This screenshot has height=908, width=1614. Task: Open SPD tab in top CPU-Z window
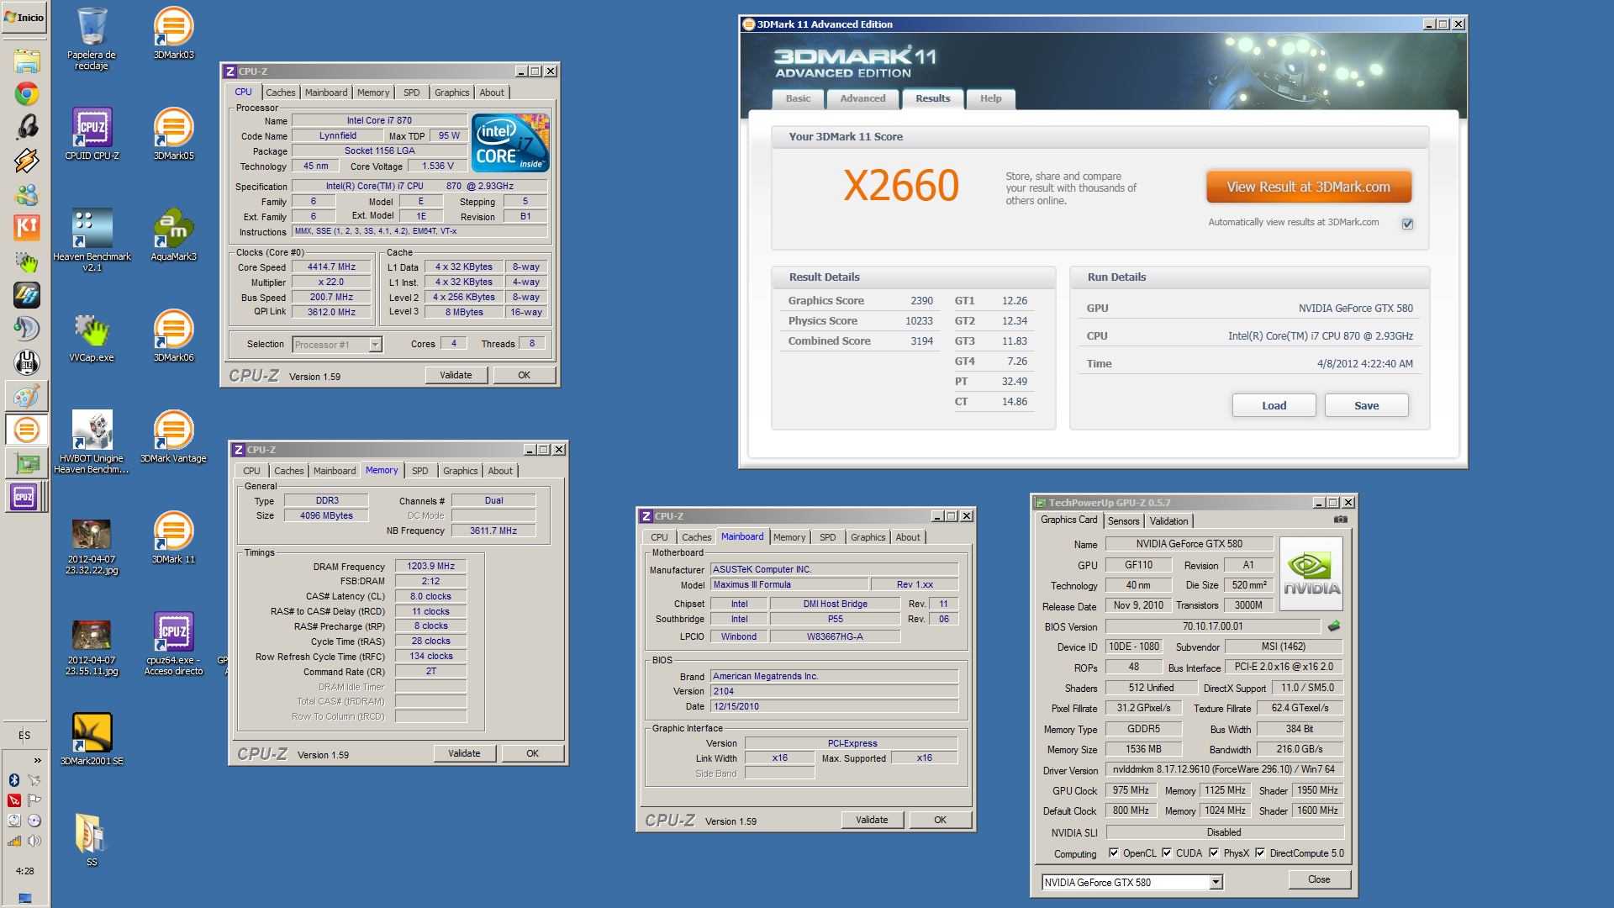tap(411, 92)
